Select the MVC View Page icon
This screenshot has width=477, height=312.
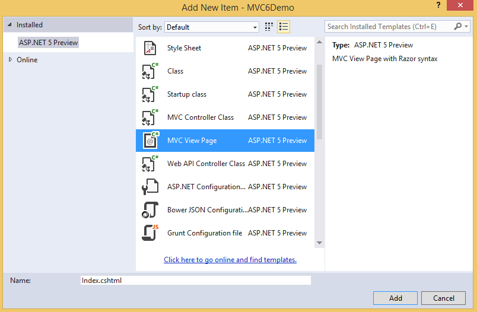[x=151, y=141]
